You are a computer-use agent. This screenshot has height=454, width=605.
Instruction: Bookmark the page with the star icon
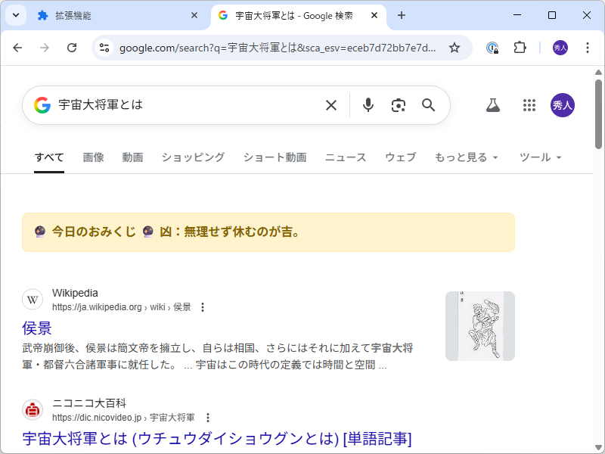click(x=454, y=47)
